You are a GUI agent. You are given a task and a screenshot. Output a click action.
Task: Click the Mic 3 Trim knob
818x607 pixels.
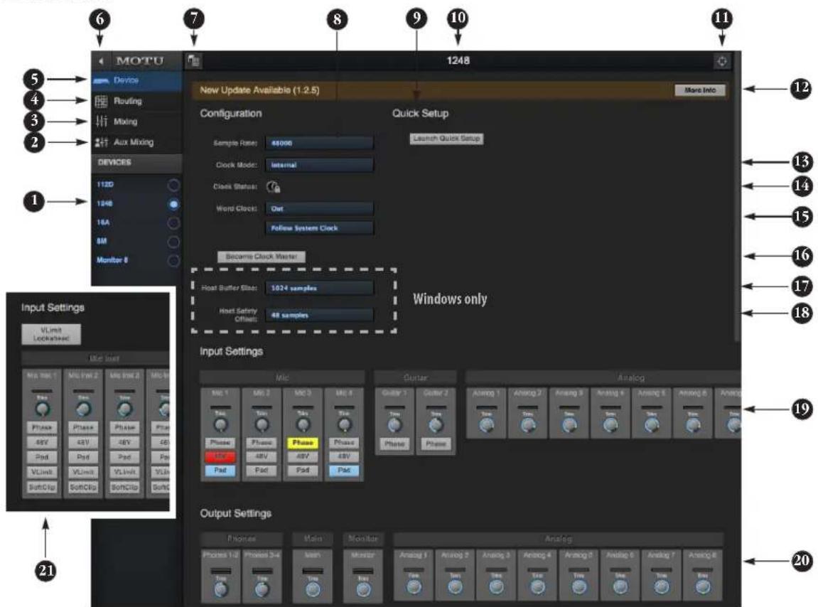(x=303, y=425)
